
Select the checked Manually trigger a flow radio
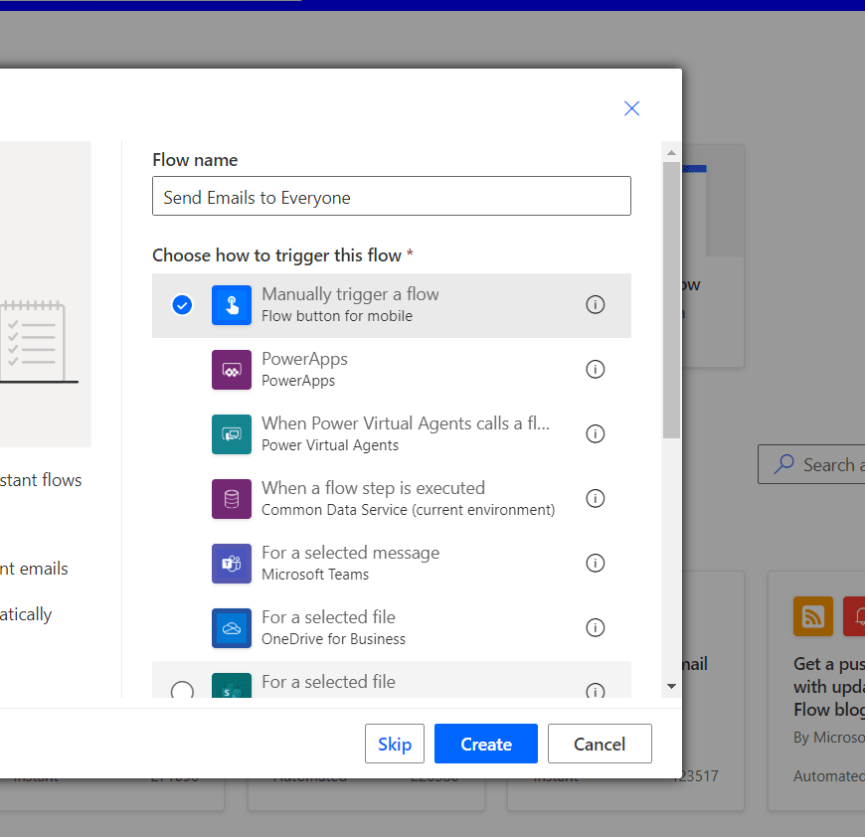(182, 304)
